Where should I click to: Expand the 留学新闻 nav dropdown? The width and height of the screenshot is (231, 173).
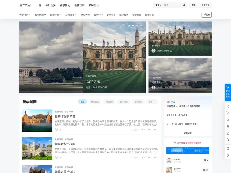tap(40, 15)
